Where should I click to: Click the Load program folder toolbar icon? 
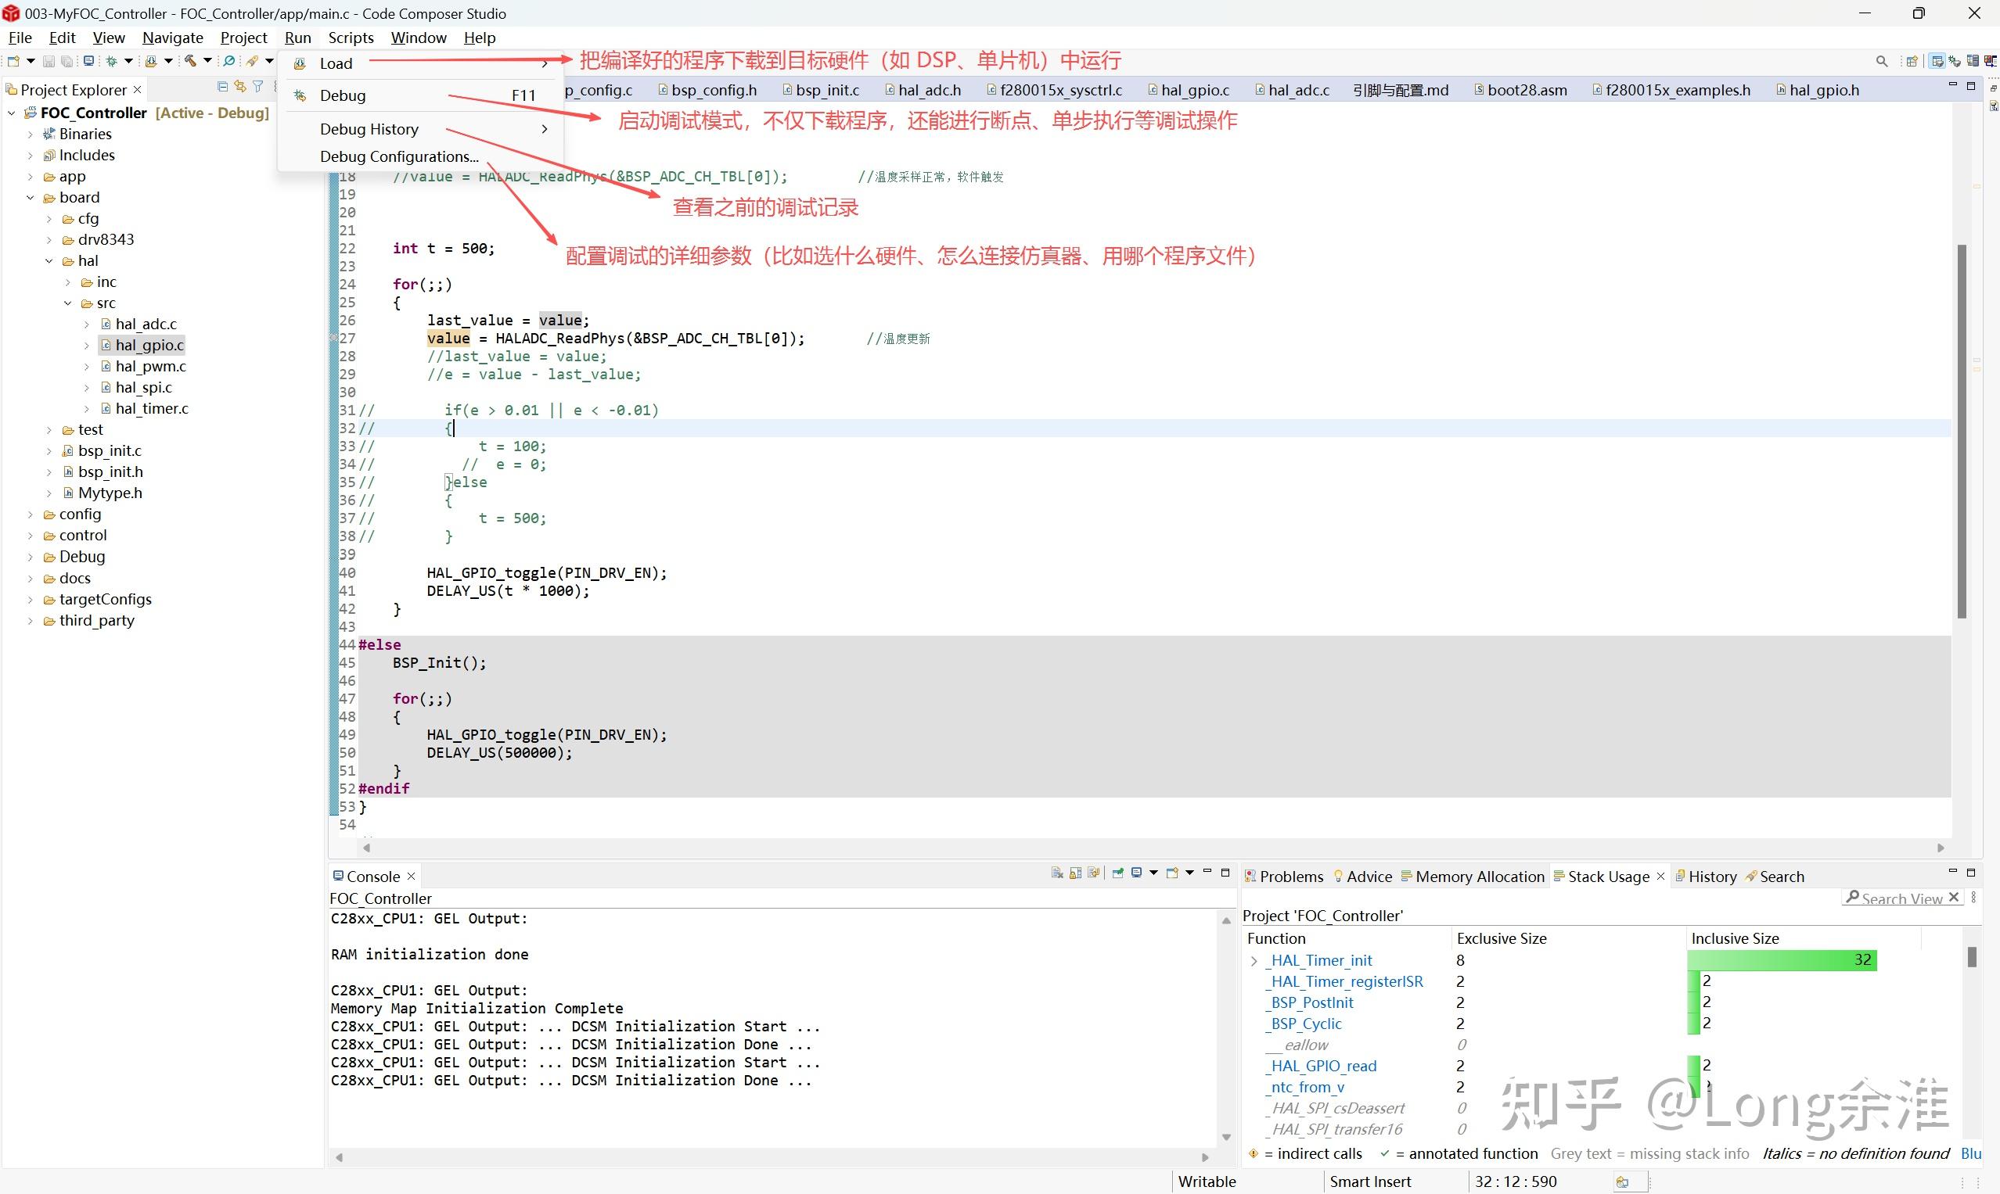click(151, 61)
